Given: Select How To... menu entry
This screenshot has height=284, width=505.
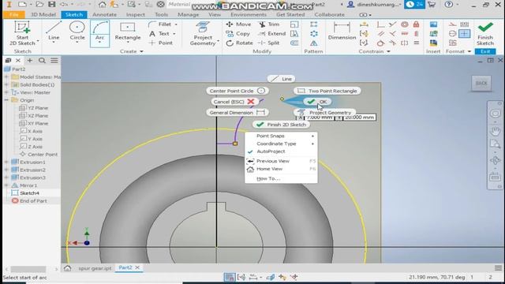Looking at the screenshot, I should click(281, 178).
